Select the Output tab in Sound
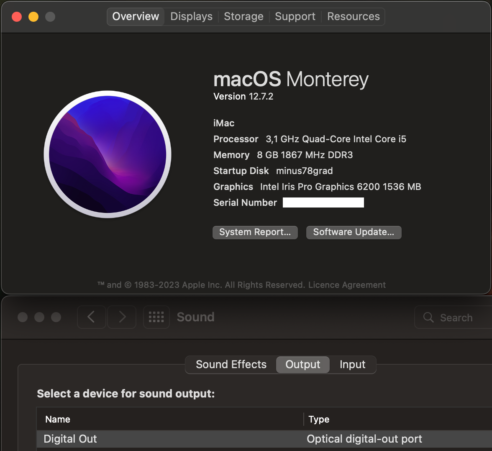The width and height of the screenshot is (492, 451). coord(303,364)
